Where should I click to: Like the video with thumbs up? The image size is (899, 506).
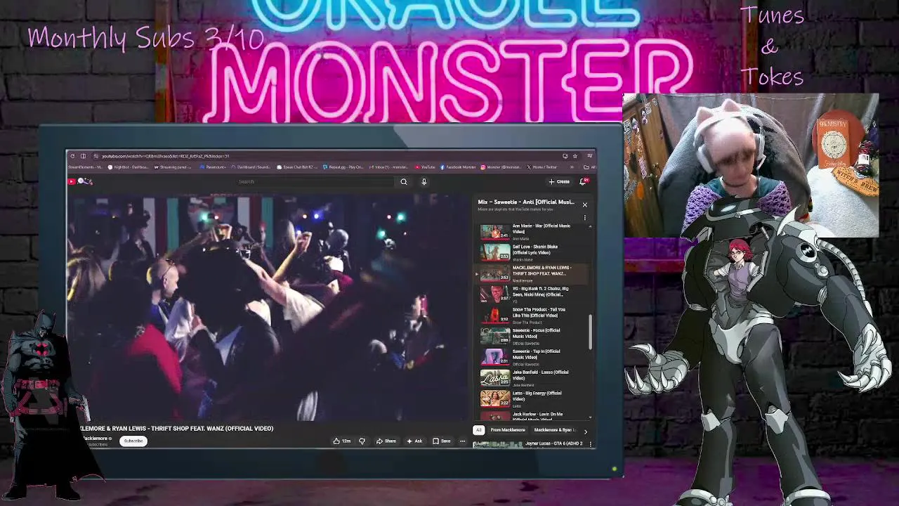point(342,441)
